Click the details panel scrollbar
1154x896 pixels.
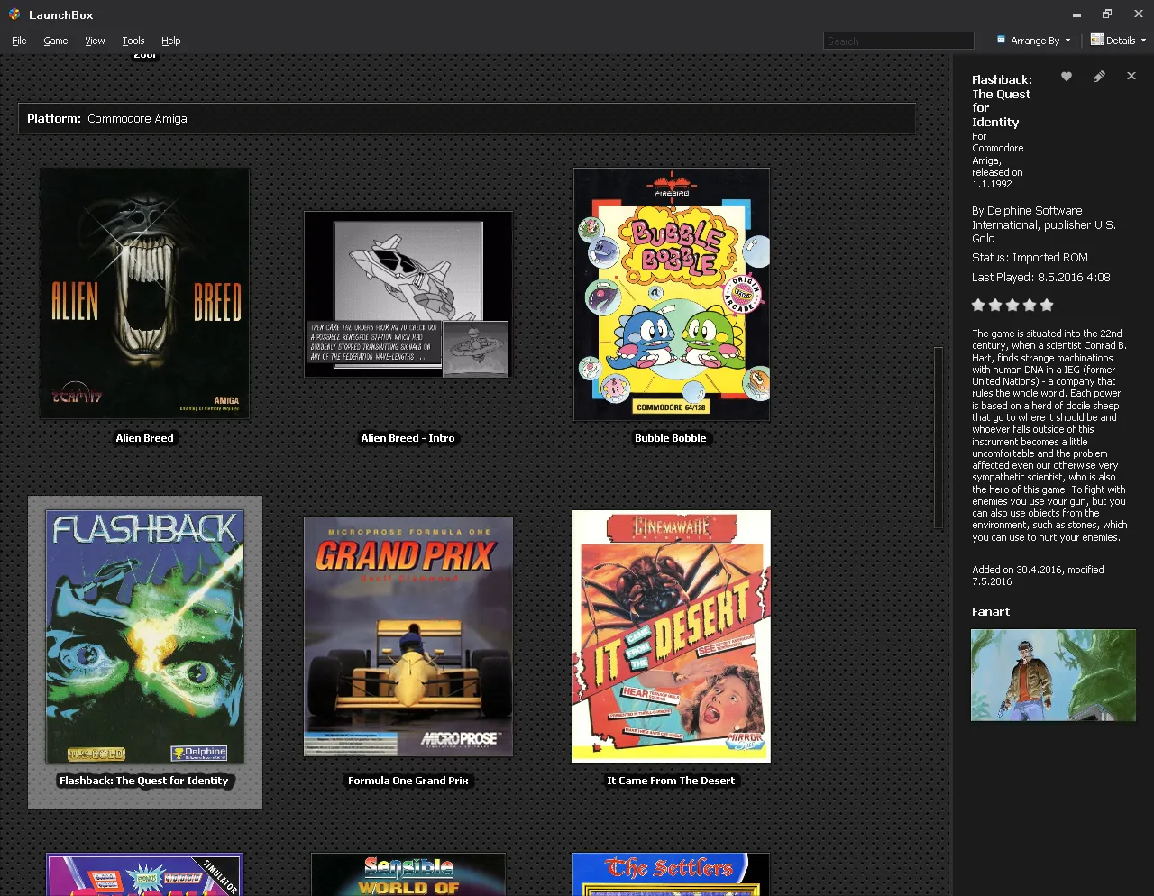(x=939, y=437)
